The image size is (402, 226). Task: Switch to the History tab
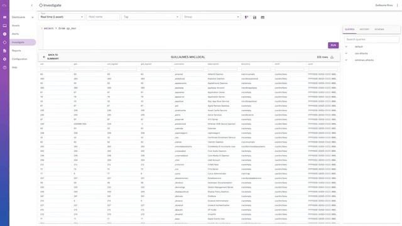click(364, 30)
